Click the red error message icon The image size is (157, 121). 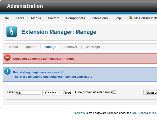point(8,58)
